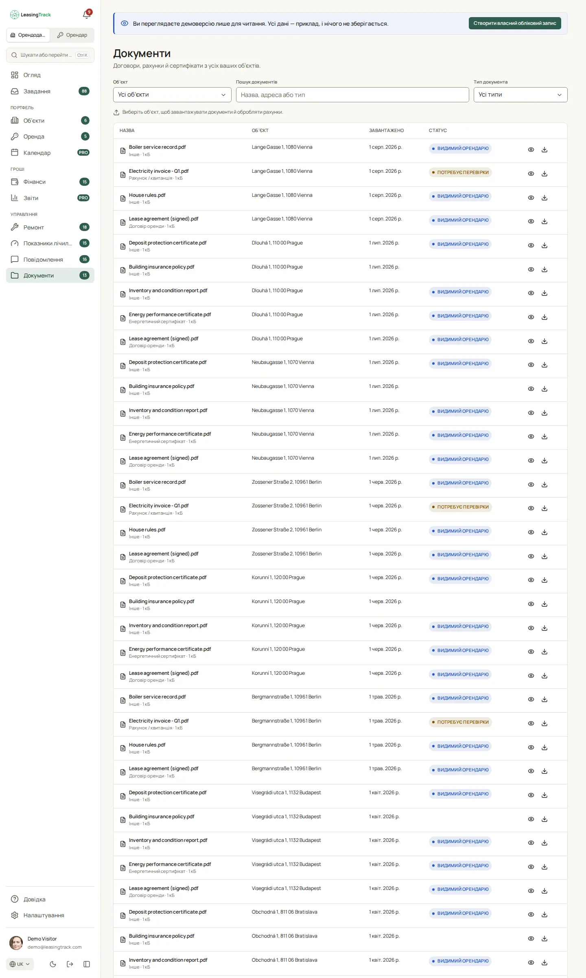Expand the Усі типи document type dropdown
This screenshot has height=978, width=586.
pos(520,95)
